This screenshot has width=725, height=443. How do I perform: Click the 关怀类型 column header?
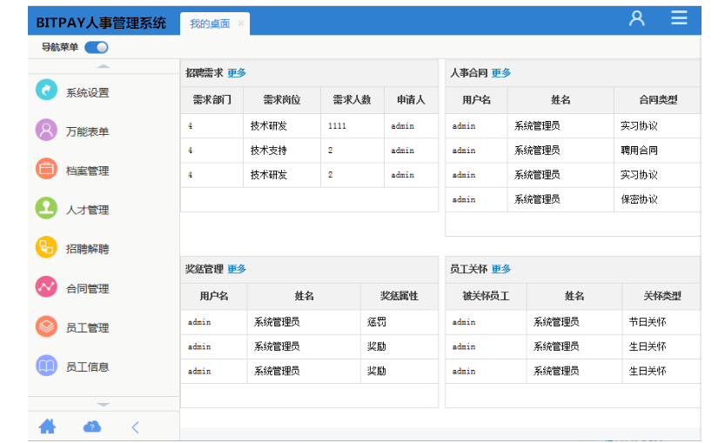(662, 296)
